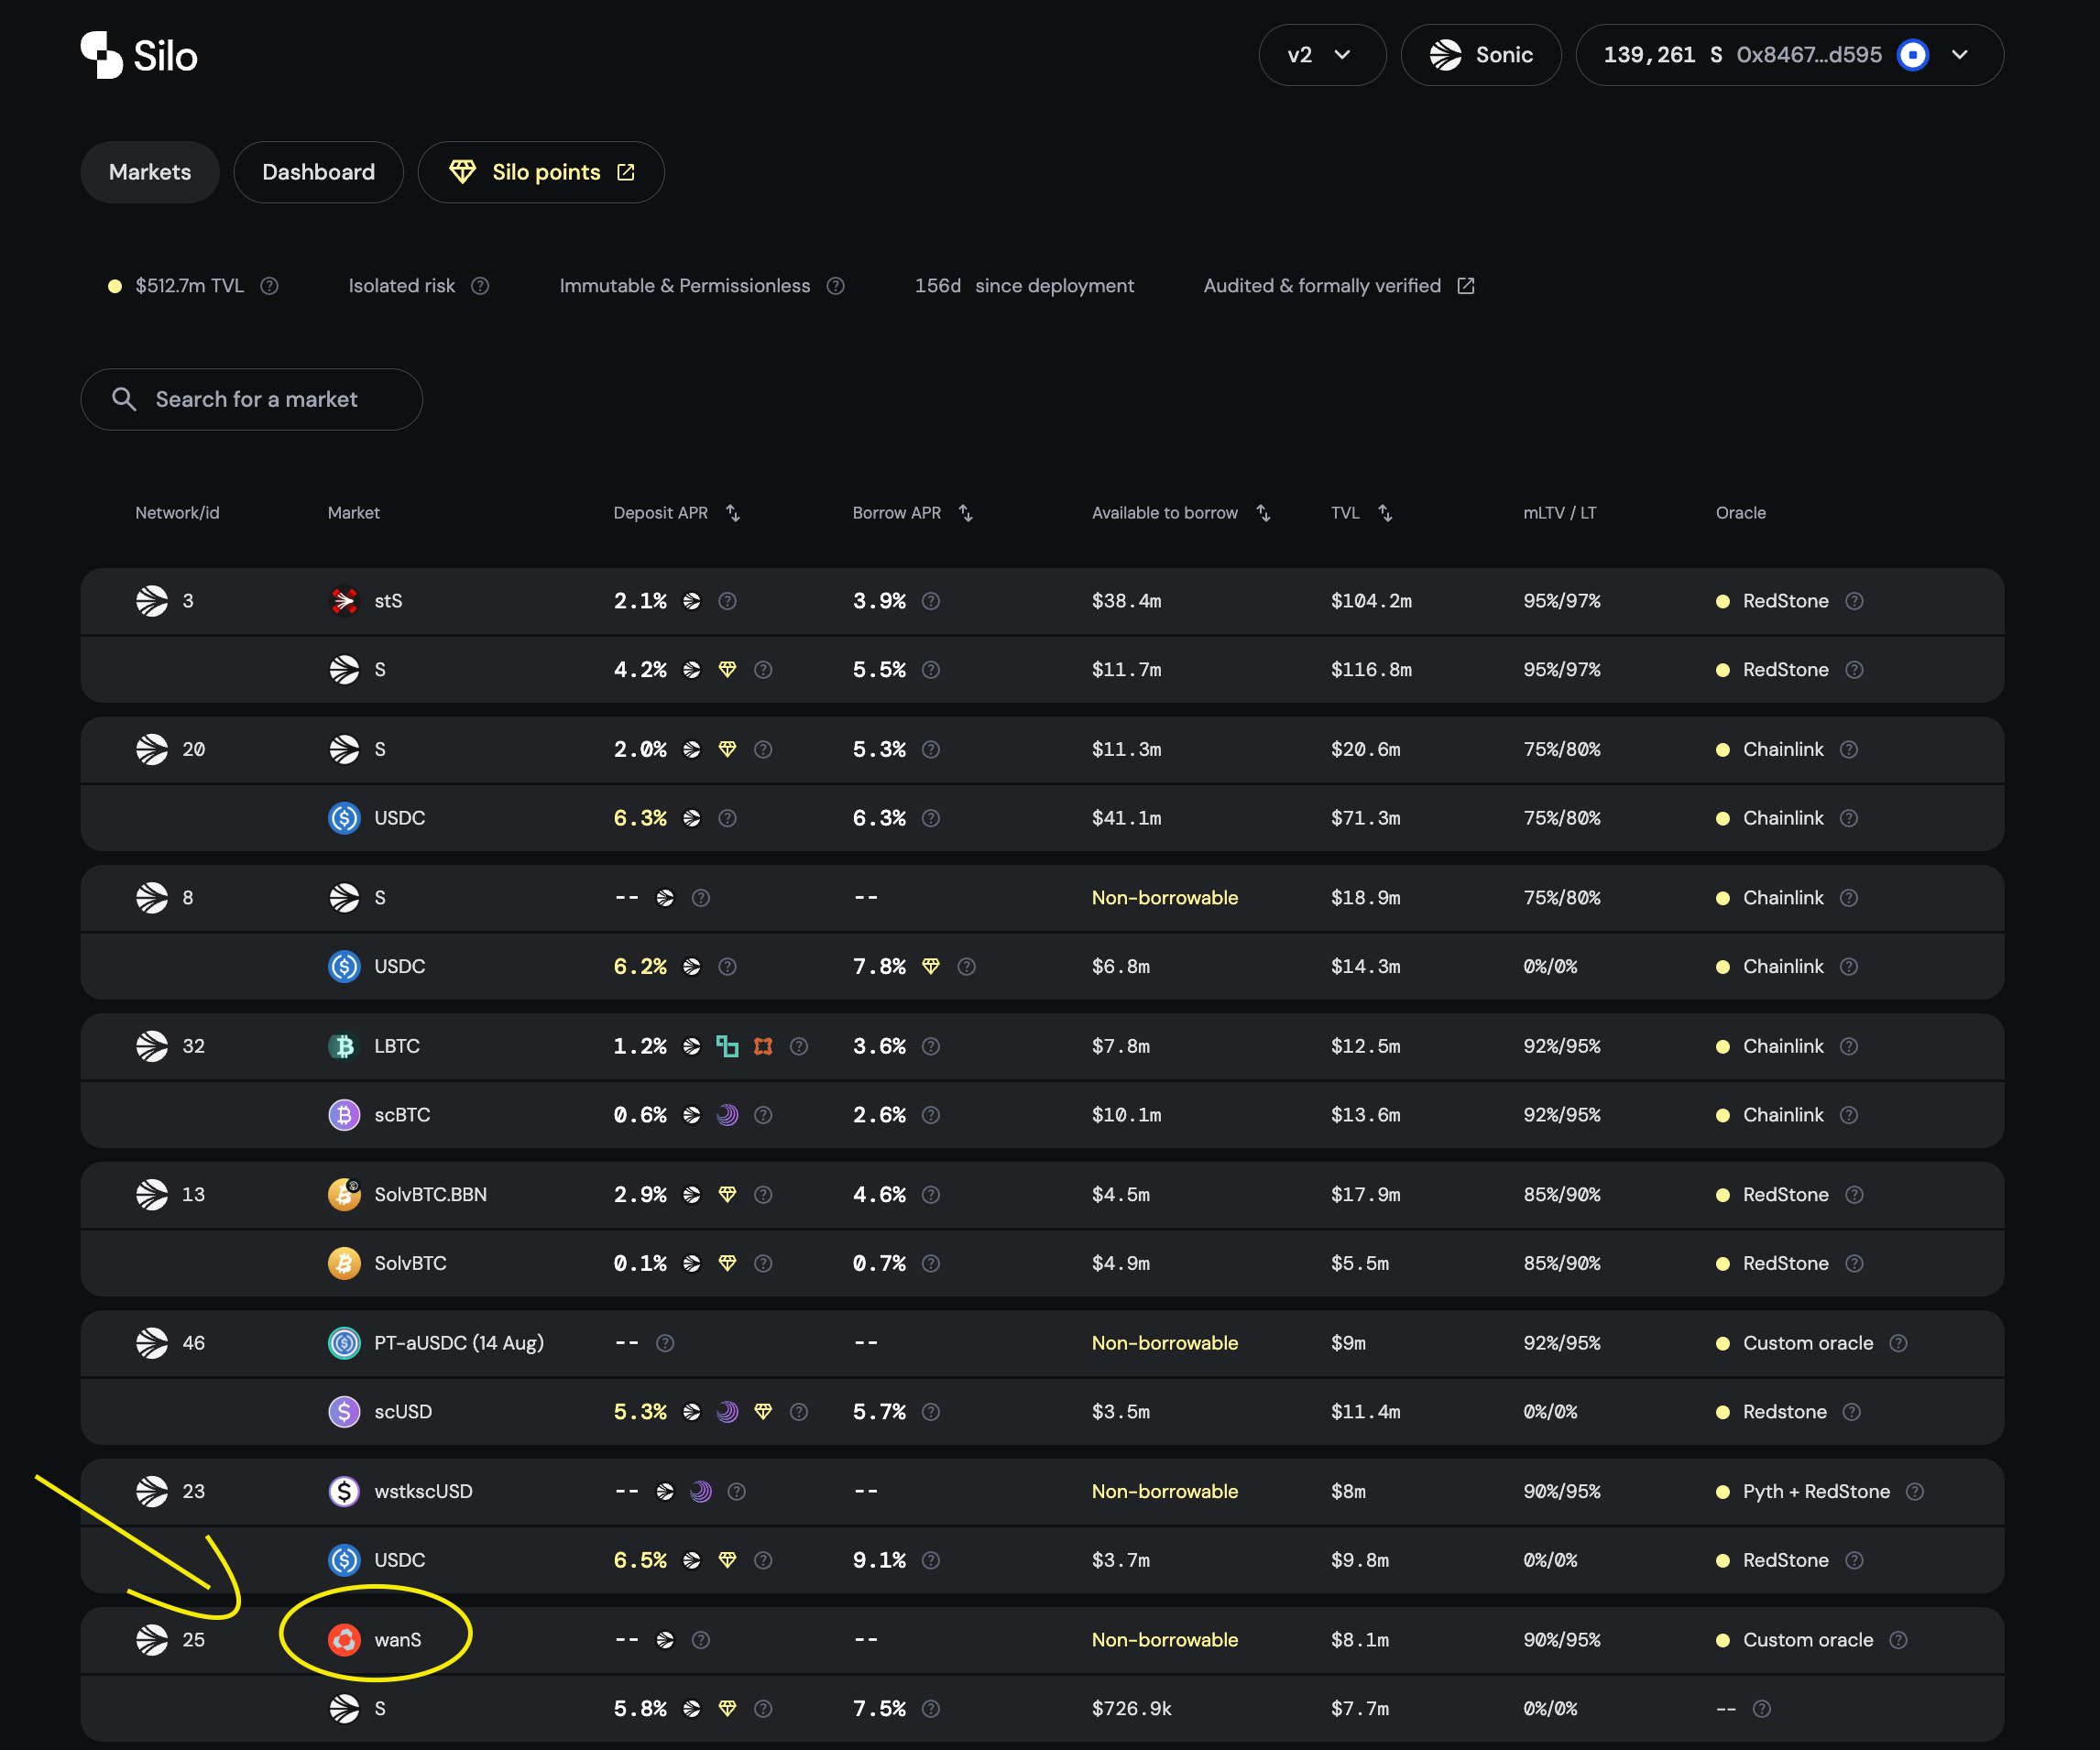Image resolution: width=2100 pixels, height=1750 pixels.
Task: Click the scUSD token icon
Action: (x=344, y=1412)
